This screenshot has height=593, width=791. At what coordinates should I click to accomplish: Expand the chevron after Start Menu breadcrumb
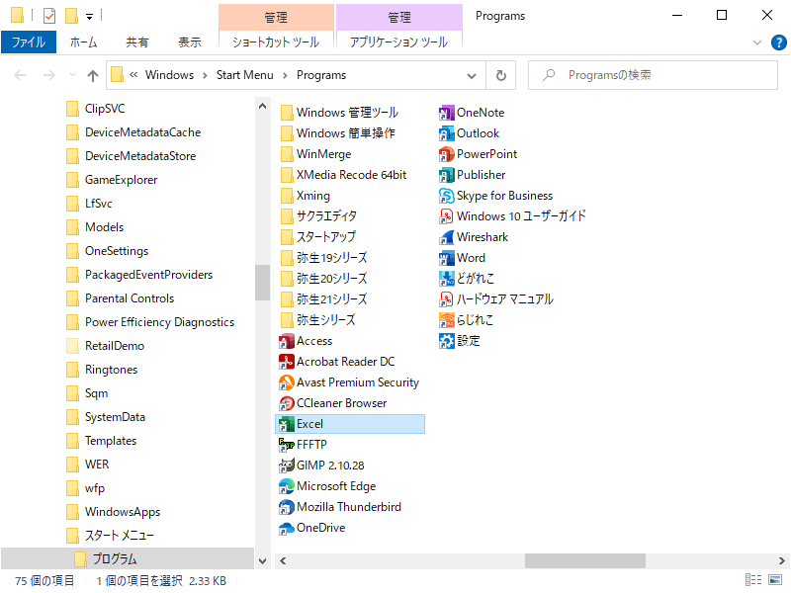(x=285, y=76)
